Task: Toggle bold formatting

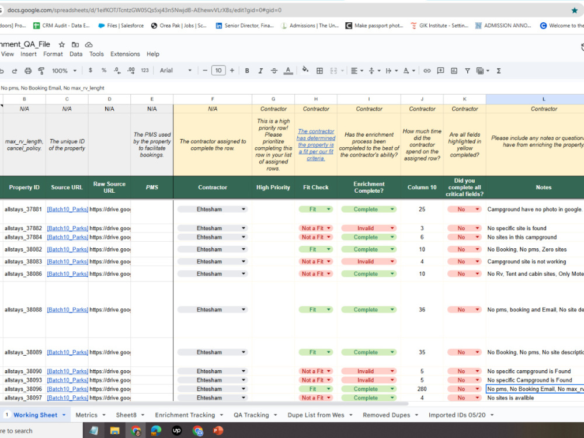Action: tap(247, 71)
